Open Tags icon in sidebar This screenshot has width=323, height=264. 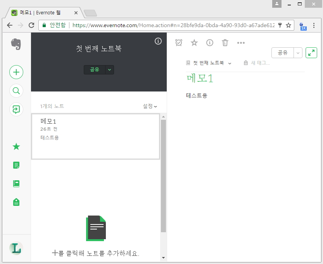pyautogui.click(x=16, y=202)
